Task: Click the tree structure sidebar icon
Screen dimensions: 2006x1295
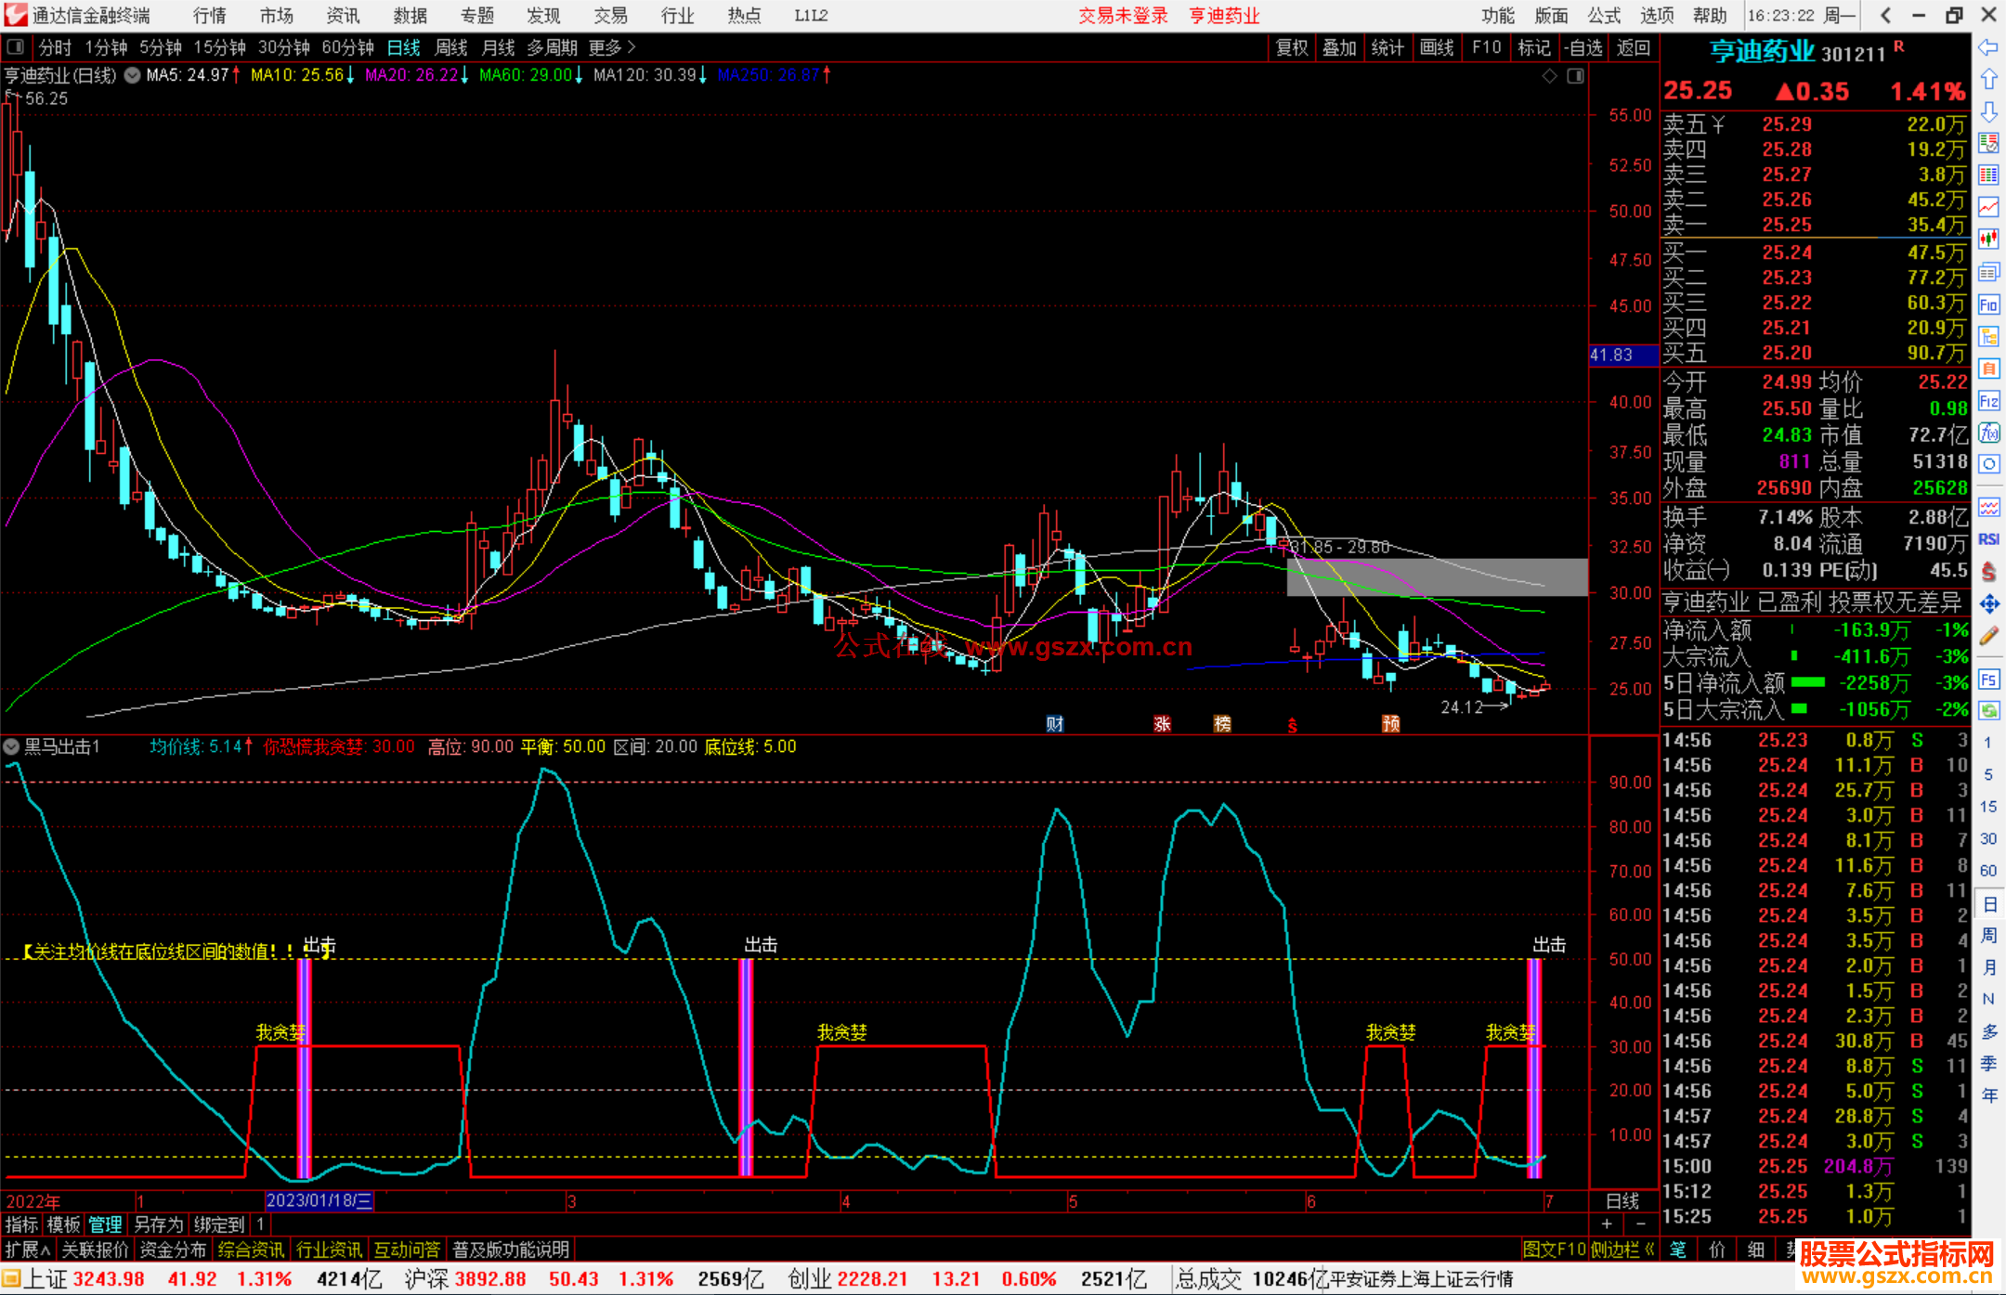Action: 1988,336
